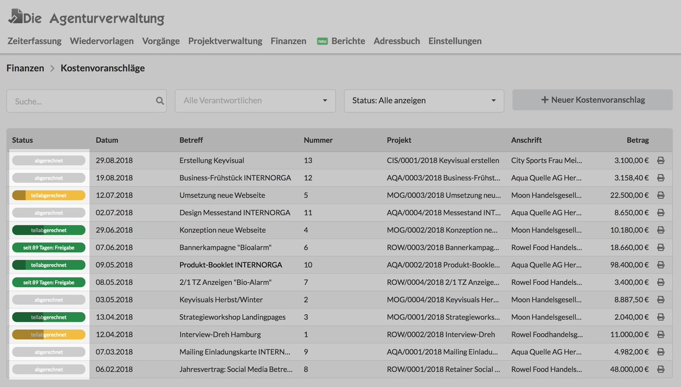Print the Keyvisuals Herbst/Winter estimate
The height and width of the screenshot is (387, 681).
click(661, 300)
